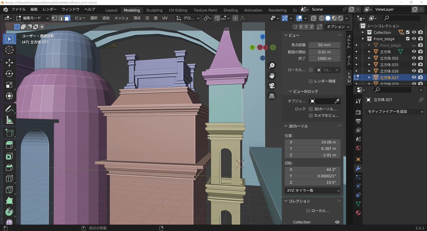The image size is (427, 231).
Task: Toggle camera view icon in viewport
Action: click(272, 86)
